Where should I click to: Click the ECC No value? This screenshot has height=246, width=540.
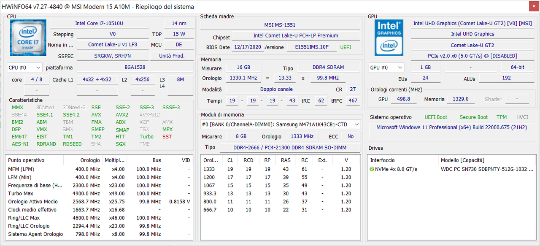[x=351, y=137]
